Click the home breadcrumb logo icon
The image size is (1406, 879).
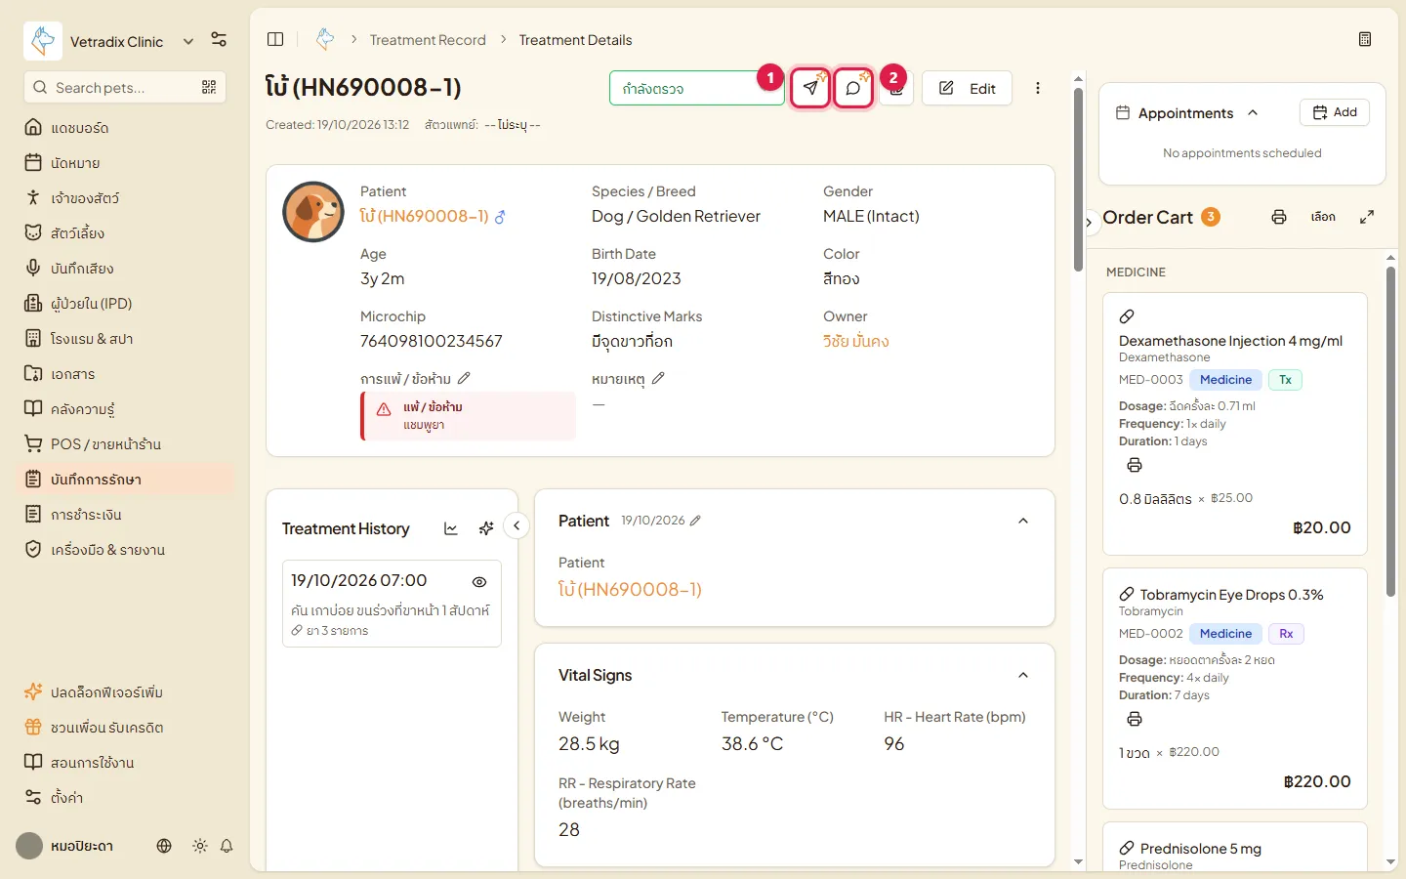325,39
